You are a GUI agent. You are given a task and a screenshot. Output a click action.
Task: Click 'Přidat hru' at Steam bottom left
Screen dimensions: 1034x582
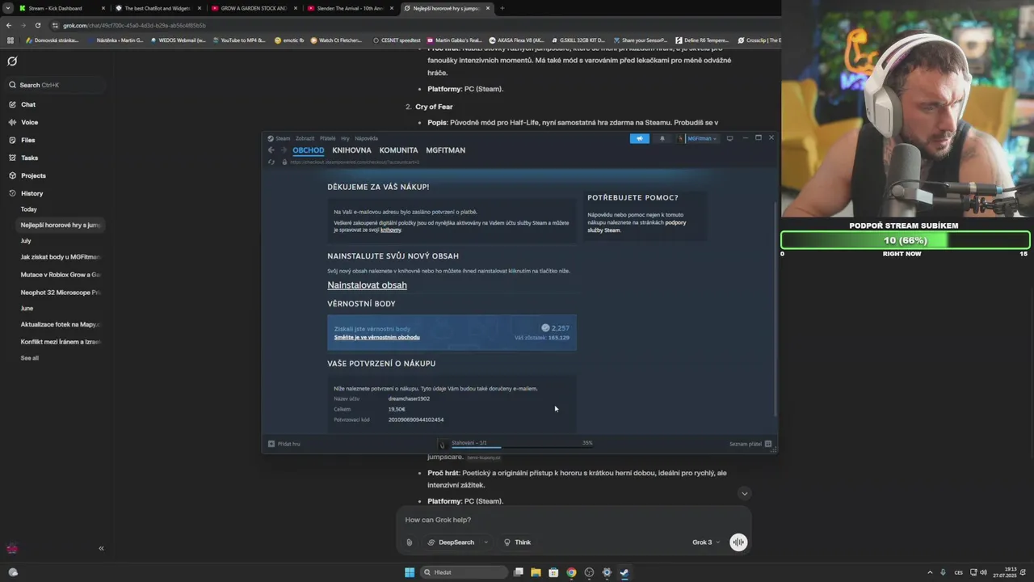point(284,444)
